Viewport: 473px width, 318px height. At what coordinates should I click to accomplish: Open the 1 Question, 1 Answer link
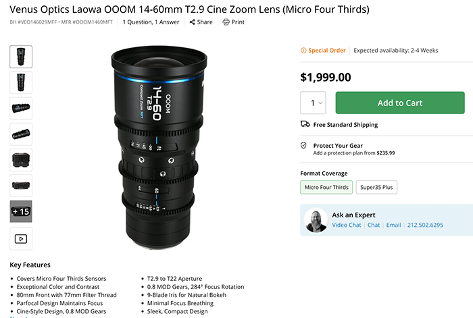153,22
